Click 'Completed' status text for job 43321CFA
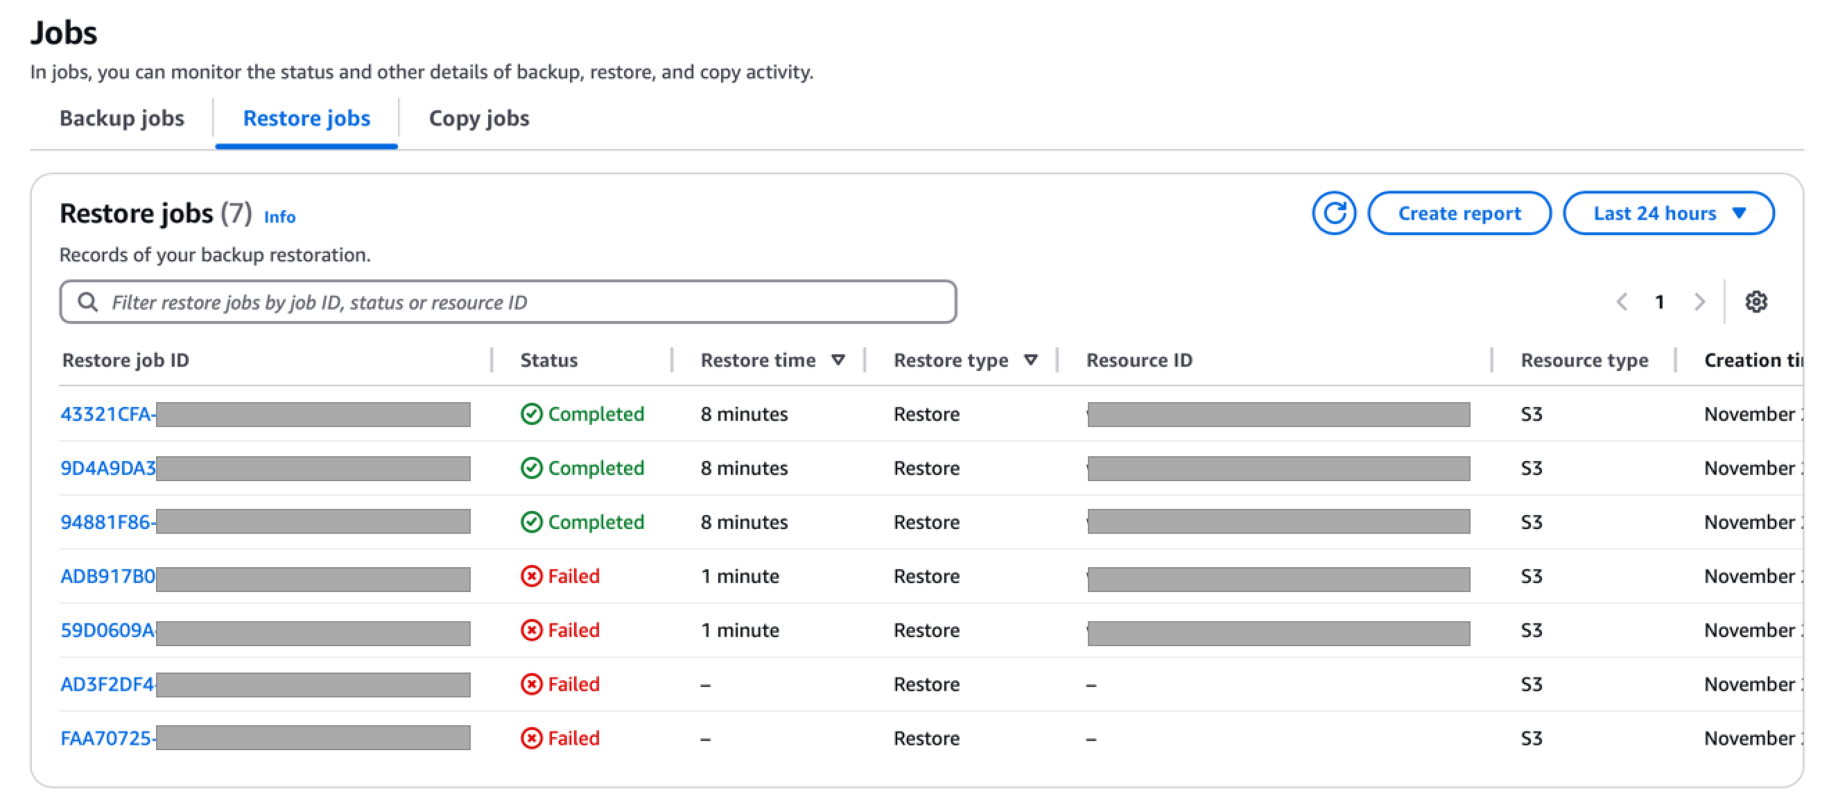This screenshot has width=1829, height=807. pyautogui.click(x=596, y=414)
